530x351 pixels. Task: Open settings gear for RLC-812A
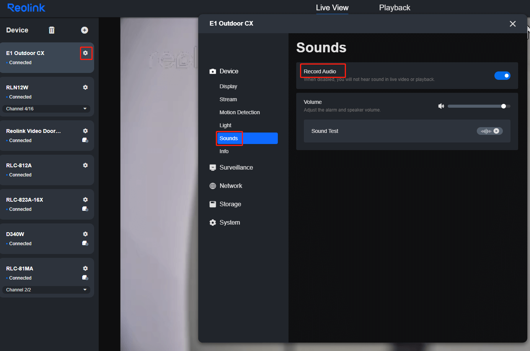click(x=85, y=165)
